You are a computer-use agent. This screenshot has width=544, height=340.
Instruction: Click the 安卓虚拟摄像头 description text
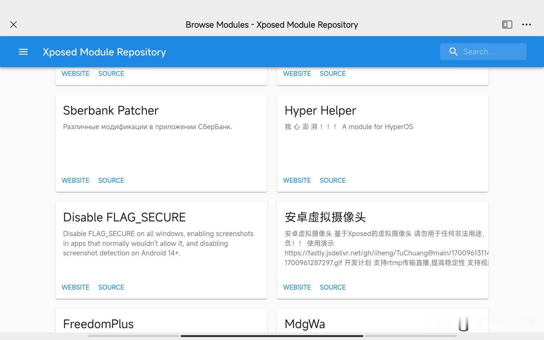(386, 248)
